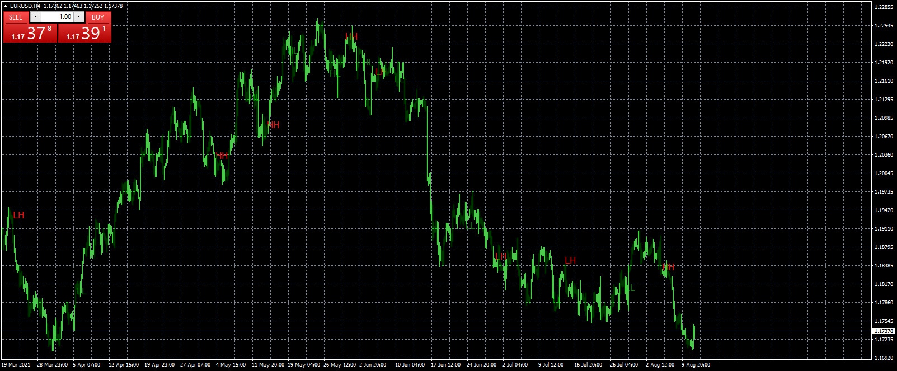Viewport: 897px width, 371px height.
Task: Click the 1.20360 price scale label
Action: pos(884,155)
